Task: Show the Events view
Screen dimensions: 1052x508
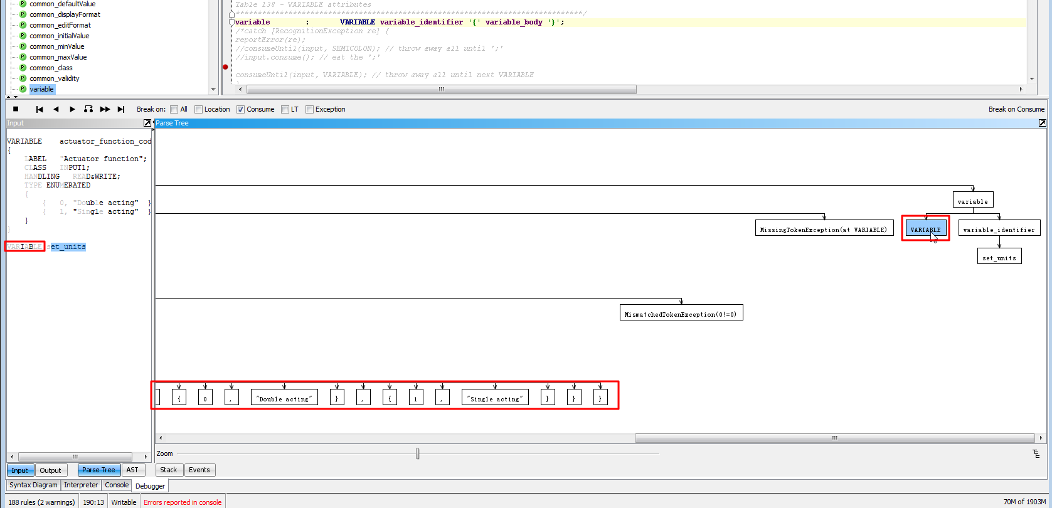Action: 199,470
